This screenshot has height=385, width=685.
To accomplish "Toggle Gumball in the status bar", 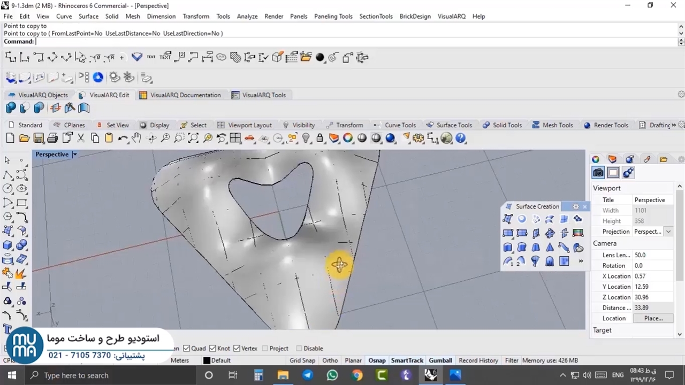I will [440, 360].
